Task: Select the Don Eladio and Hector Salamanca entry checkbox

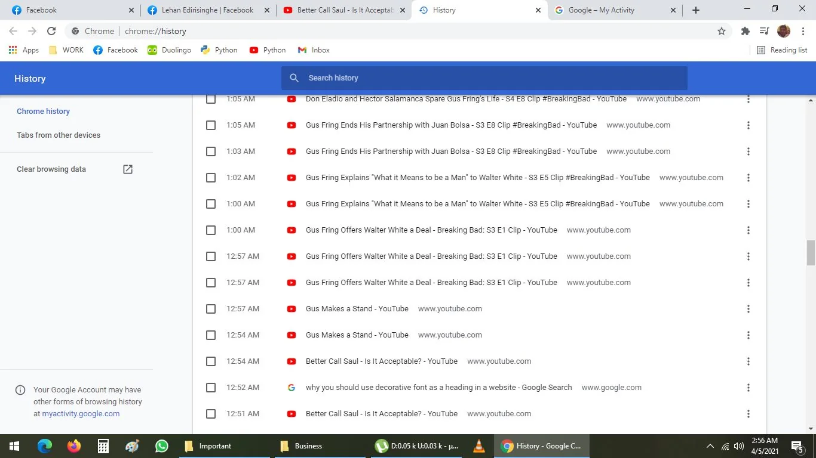Action: pos(211,99)
